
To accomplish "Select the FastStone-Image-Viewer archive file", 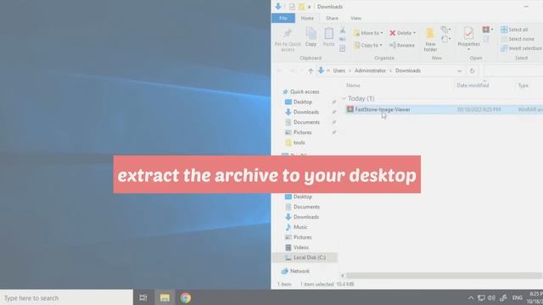I will (383, 109).
